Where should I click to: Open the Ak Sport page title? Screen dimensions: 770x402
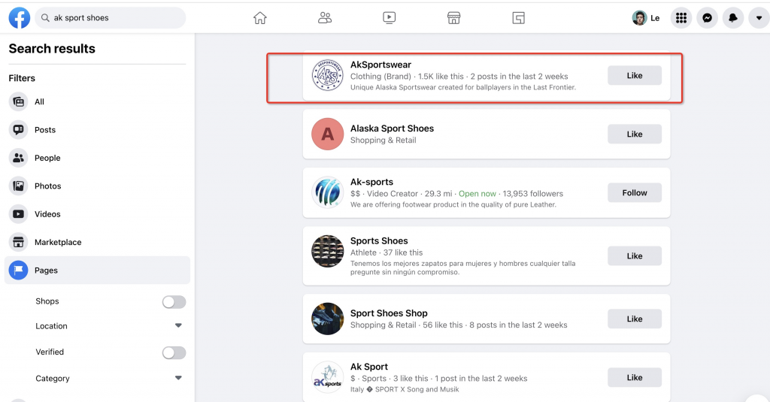tap(368, 367)
